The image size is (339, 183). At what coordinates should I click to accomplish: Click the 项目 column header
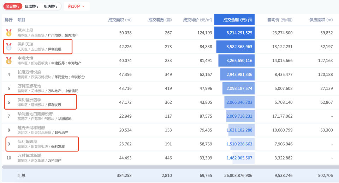(22, 20)
